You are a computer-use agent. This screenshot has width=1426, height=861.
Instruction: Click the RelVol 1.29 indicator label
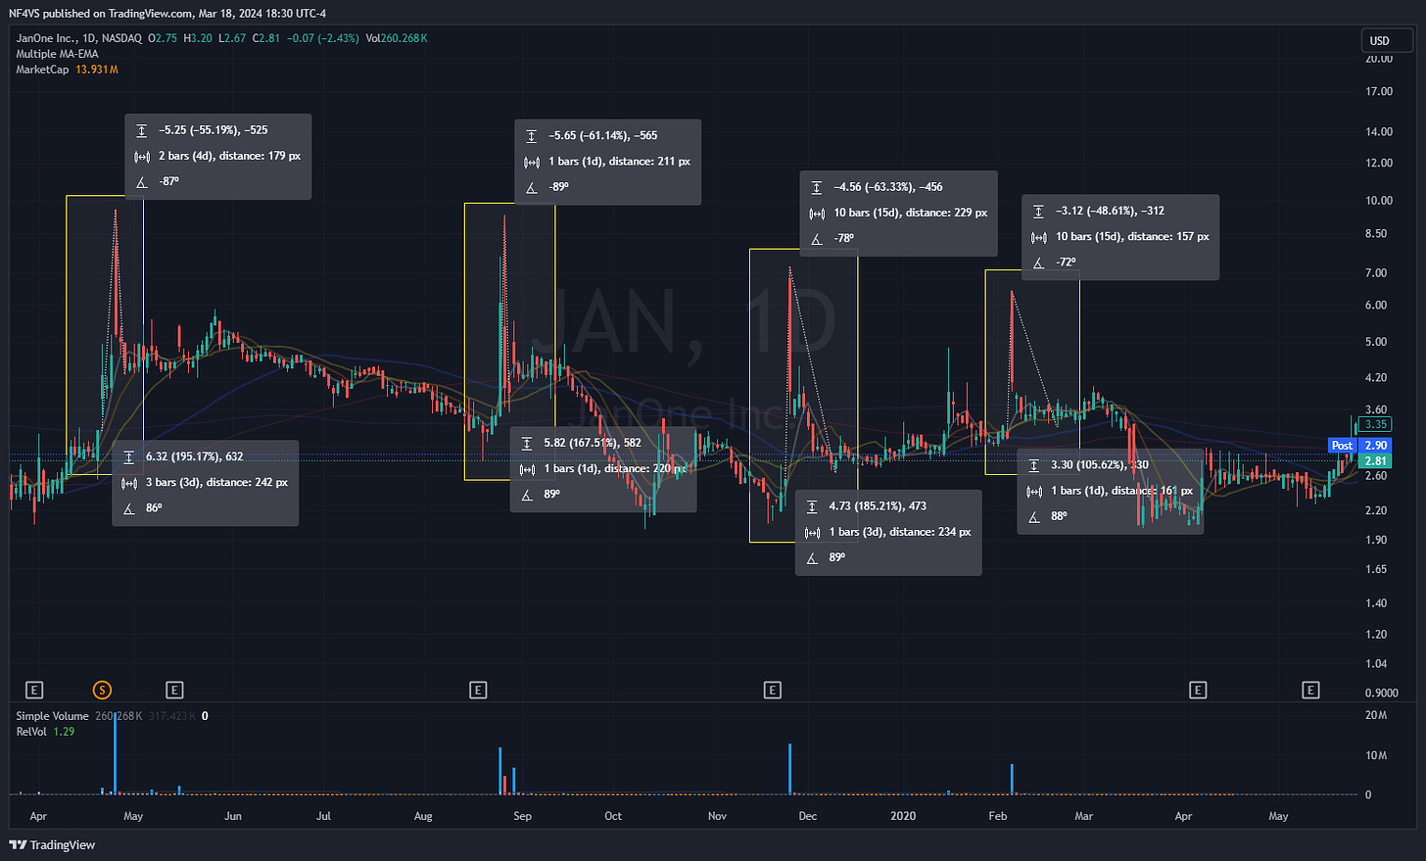pyautogui.click(x=45, y=732)
